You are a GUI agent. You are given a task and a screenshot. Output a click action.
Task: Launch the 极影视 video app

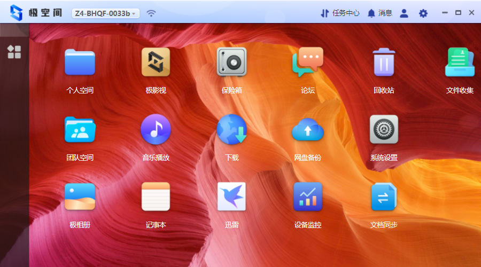(x=156, y=62)
